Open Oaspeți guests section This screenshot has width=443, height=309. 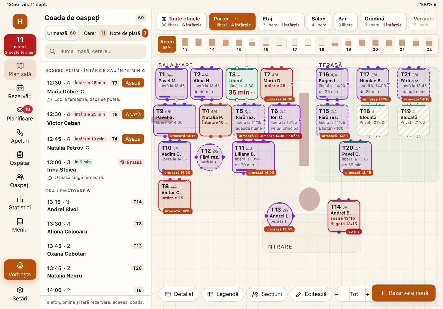[x=20, y=181]
